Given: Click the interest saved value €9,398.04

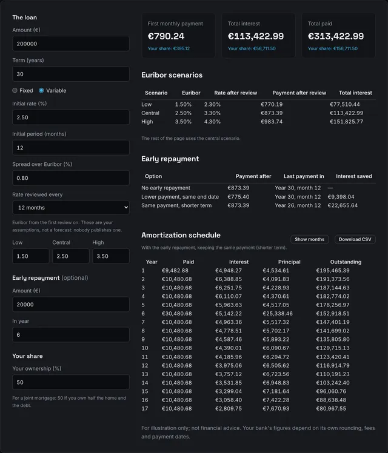Looking at the screenshot, I should (341, 197).
